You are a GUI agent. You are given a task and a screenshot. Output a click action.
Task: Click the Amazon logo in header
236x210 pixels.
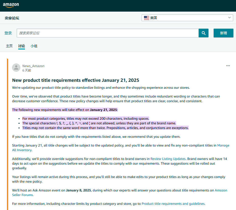coord(11,5)
